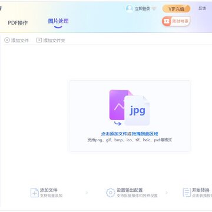Switch to the PDF操作 tab
Viewport: 212px width, 212px height.
click(18, 23)
